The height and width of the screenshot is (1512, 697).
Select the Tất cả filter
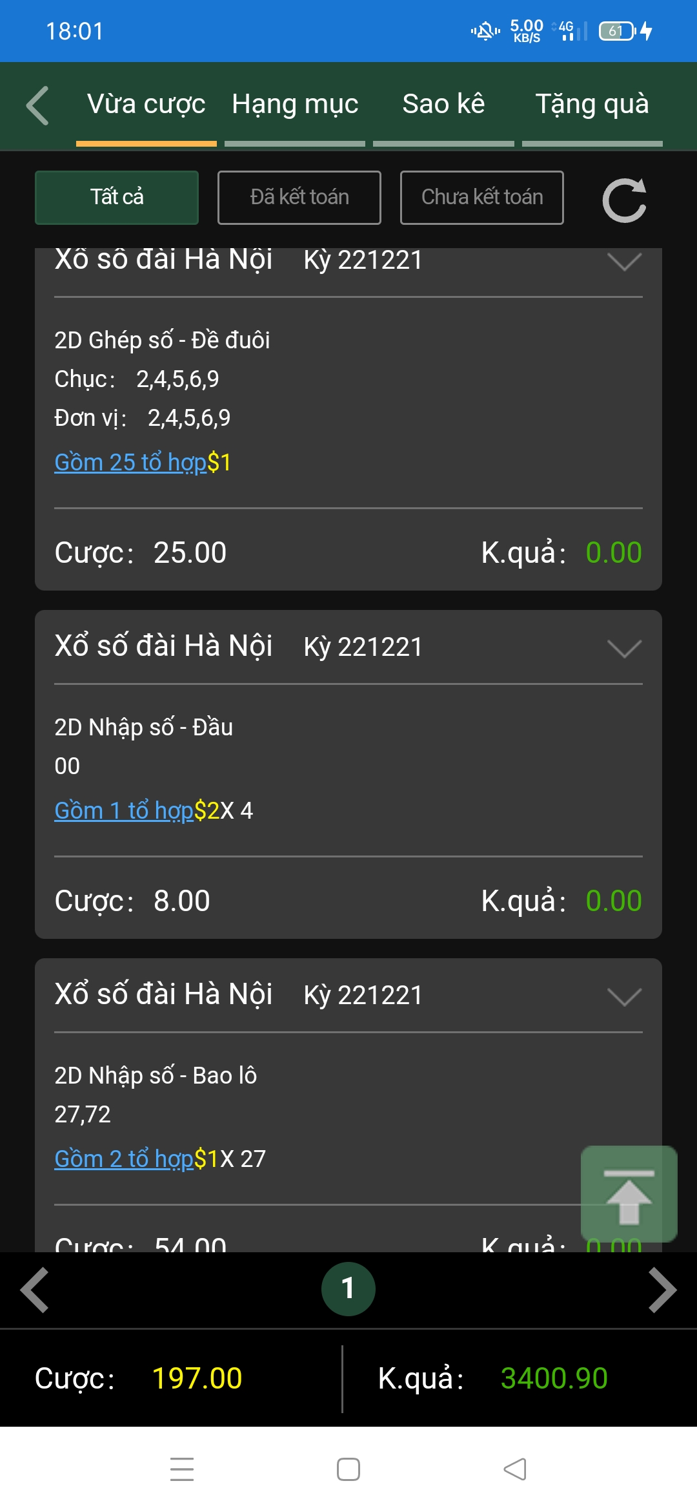click(117, 198)
